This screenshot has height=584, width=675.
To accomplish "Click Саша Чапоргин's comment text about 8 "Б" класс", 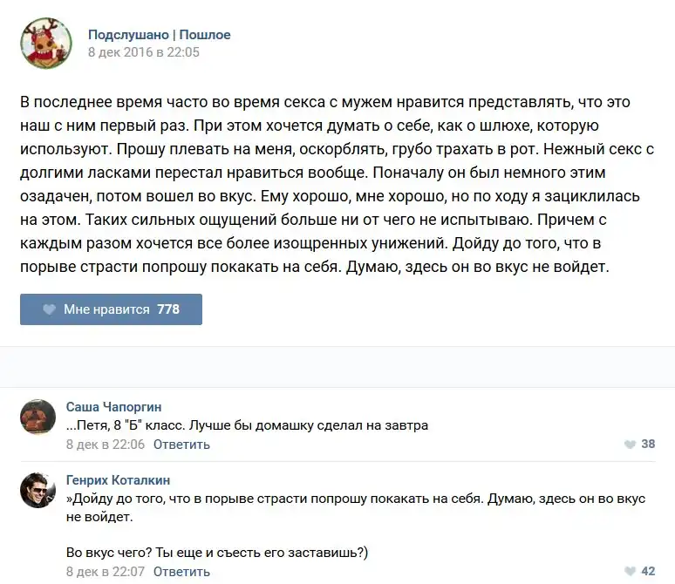I will click(x=248, y=425).
